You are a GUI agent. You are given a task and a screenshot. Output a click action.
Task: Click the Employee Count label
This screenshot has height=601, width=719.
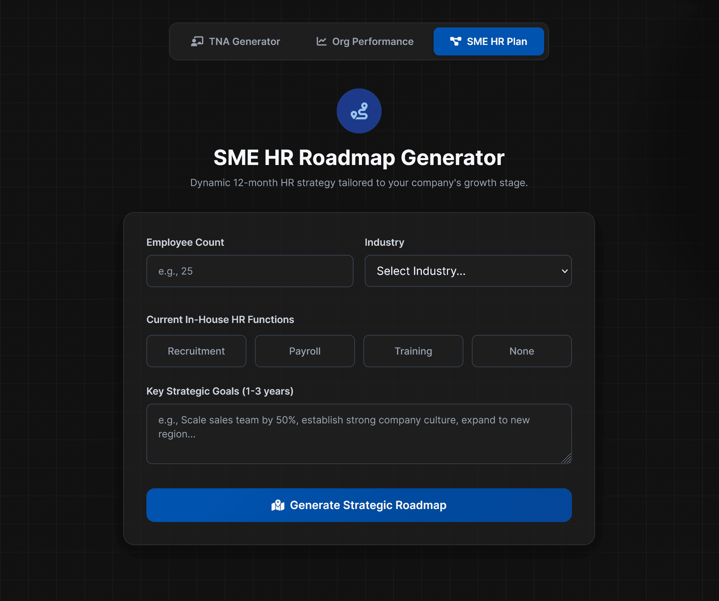coord(185,242)
